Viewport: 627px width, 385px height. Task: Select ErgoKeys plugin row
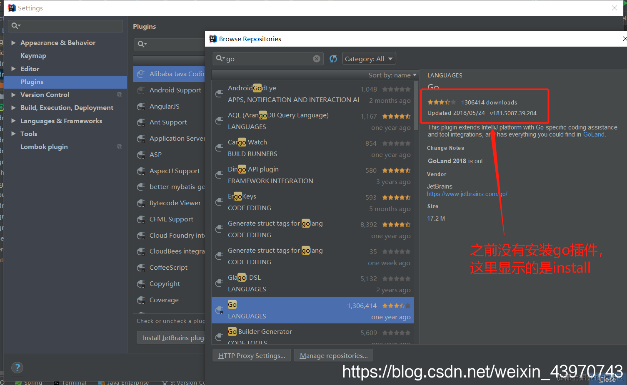click(312, 202)
